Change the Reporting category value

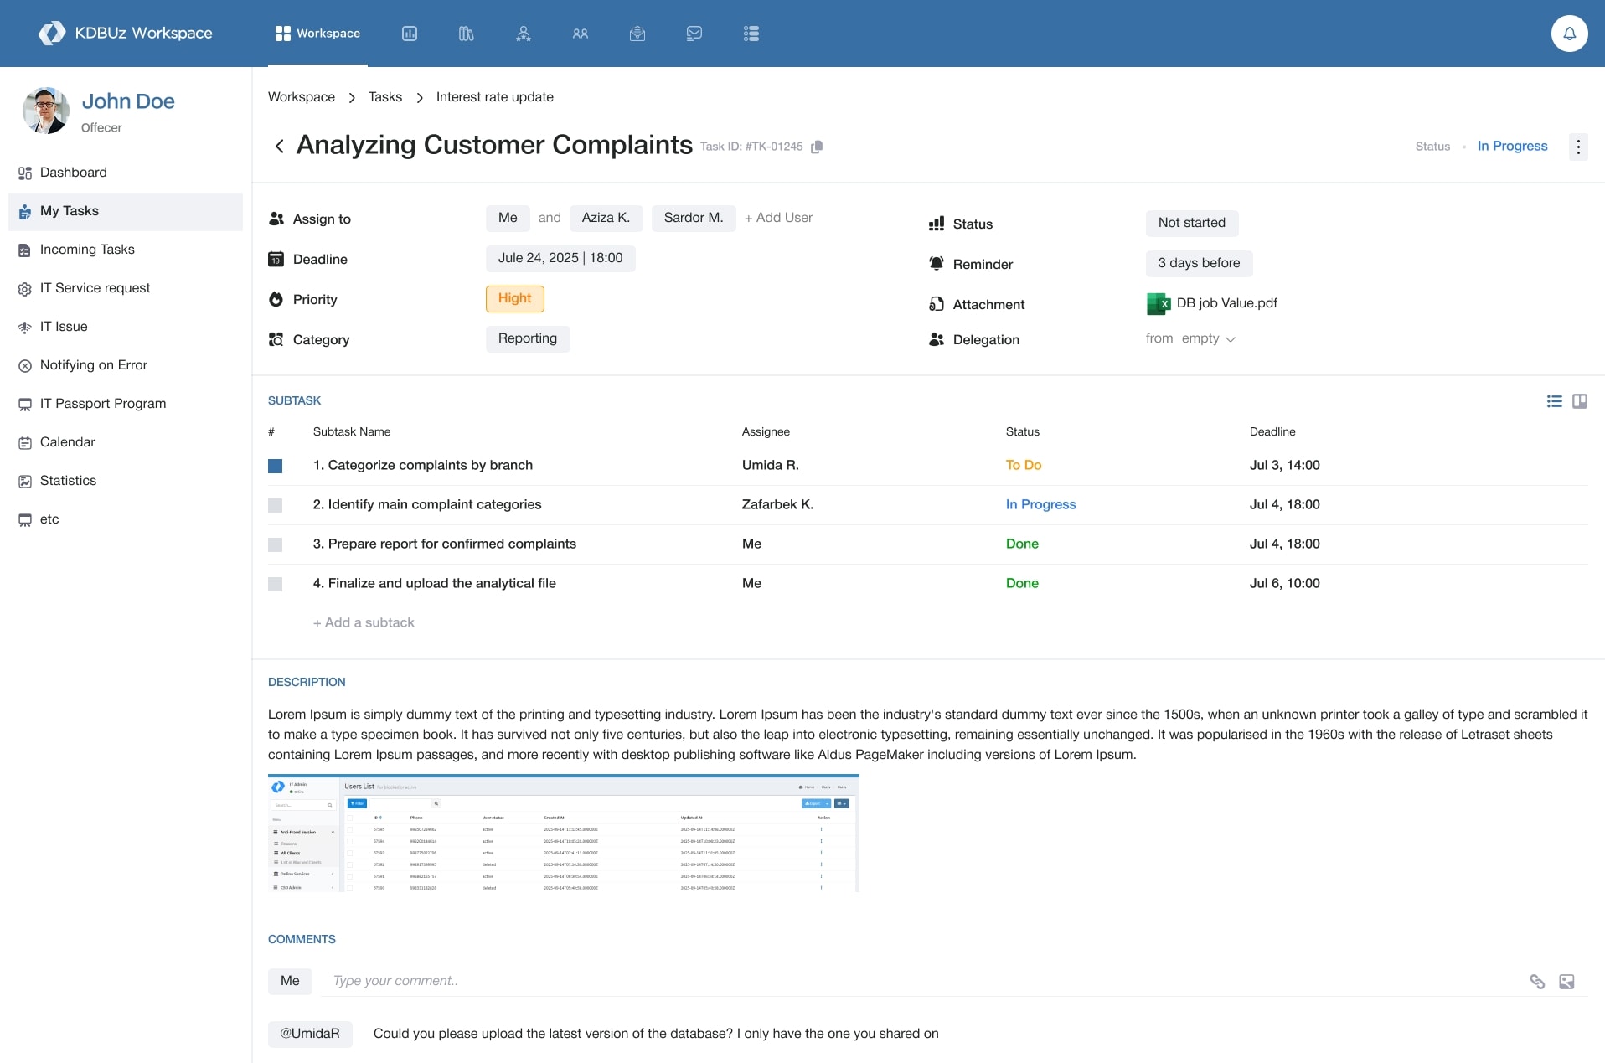pyautogui.click(x=528, y=338)
